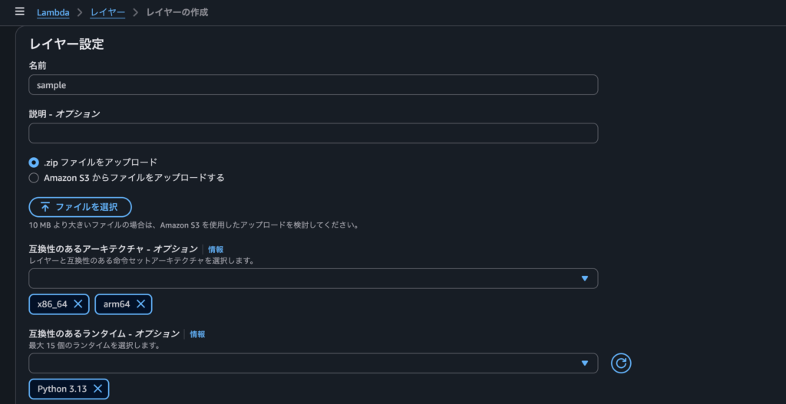Select the .zip ファイルをアップロード radio option

coord(34,163)
